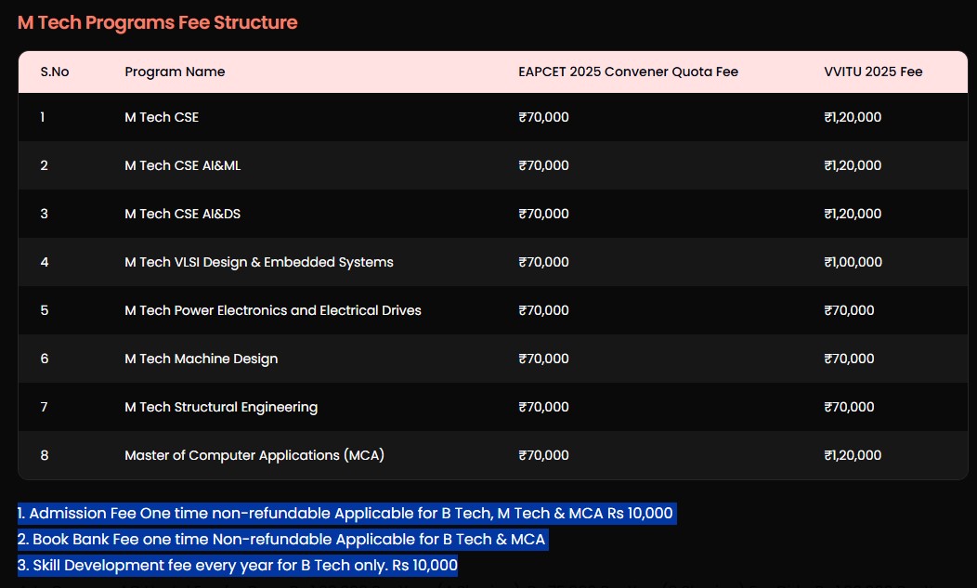
Task: Click the convener quota fee for Power Electronics
Action: (x=543, y=310)
